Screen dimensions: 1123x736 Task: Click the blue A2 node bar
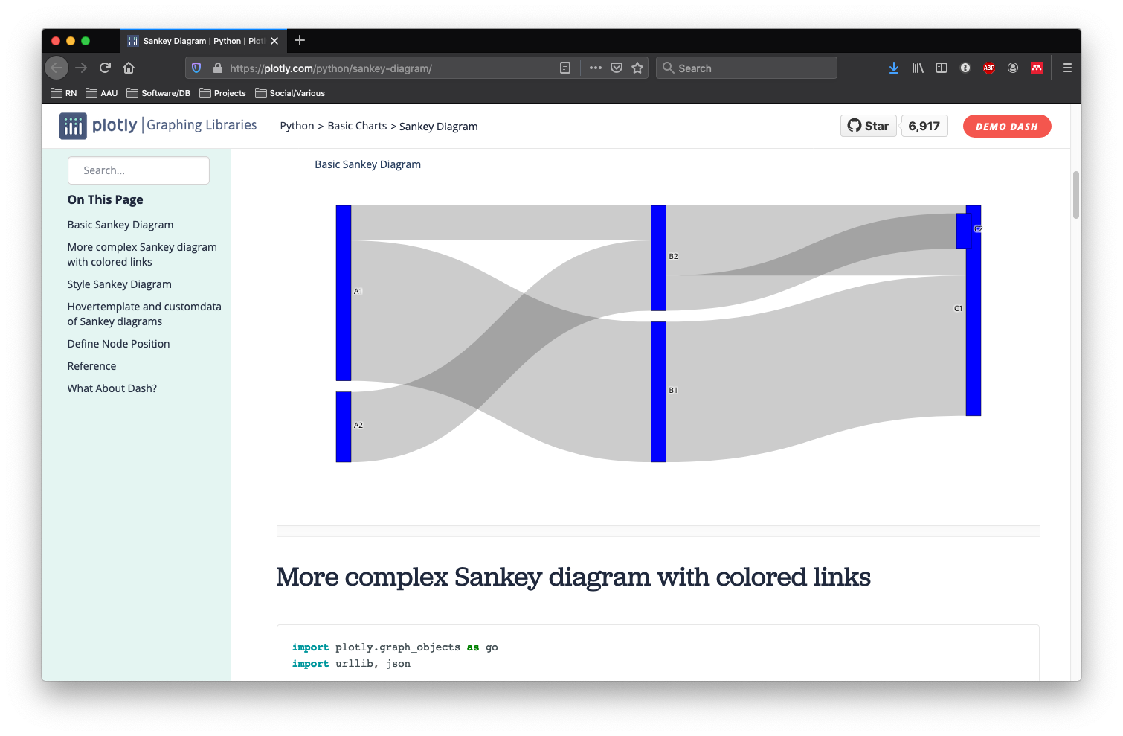(344, 427)
